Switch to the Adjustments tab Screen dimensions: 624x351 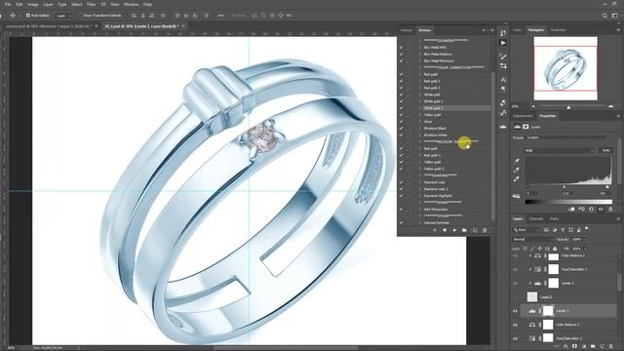point(523,116)
